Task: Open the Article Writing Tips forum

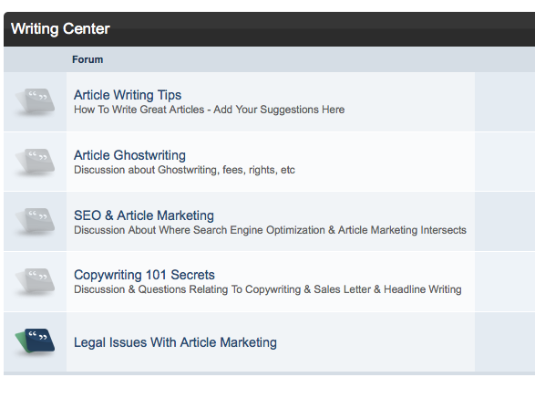Action: 128,95
